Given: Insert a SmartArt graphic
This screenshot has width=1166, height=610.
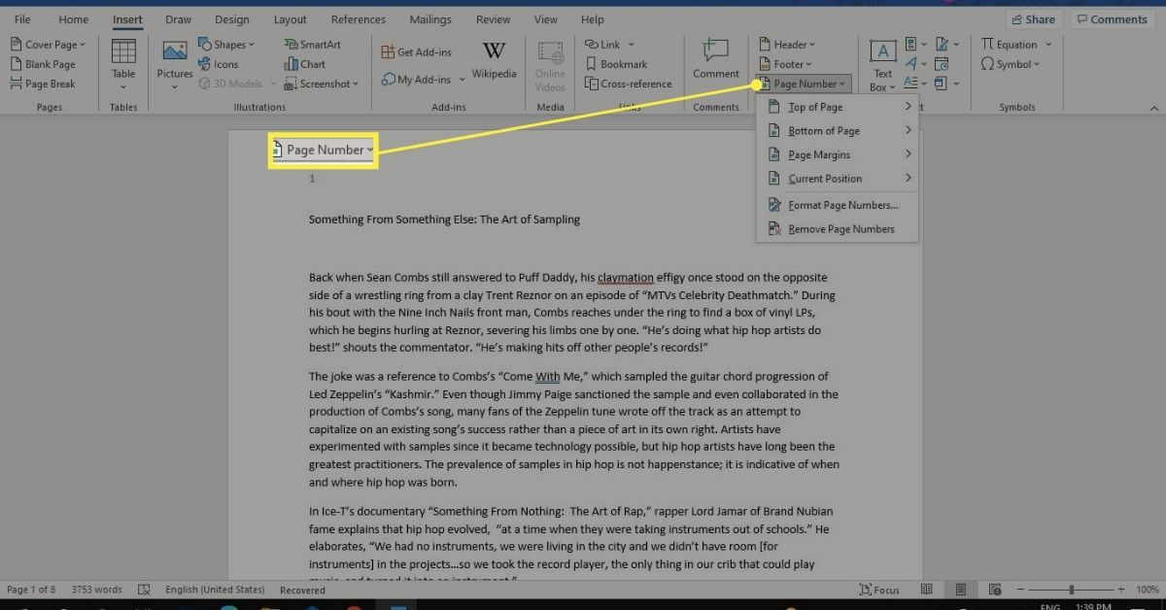Looking at the screenshot, I should [312, 45].
